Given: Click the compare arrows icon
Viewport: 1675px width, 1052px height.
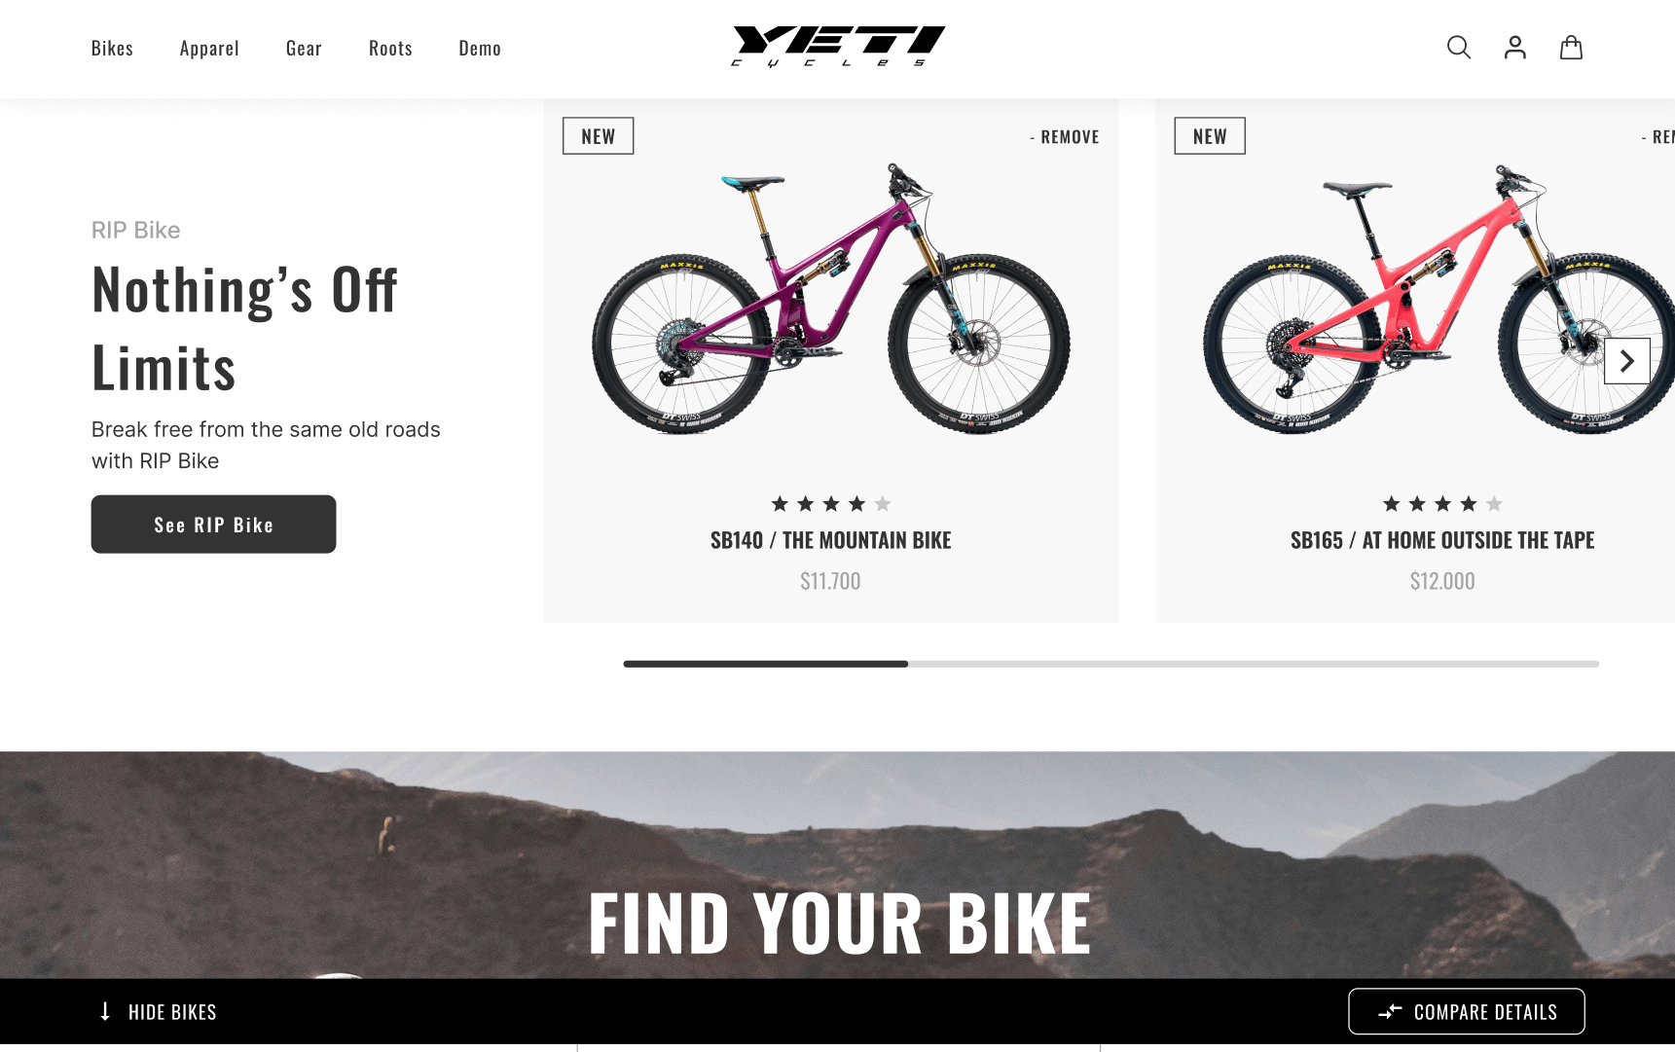Looking at the screenshot, I should (1390, 1012).
